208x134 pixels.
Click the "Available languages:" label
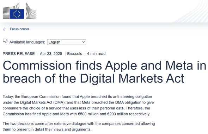(x=27, y=42)
